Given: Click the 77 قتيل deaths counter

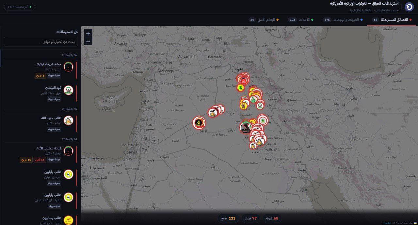Looking at the screenshot, I should tap(251, 218).
